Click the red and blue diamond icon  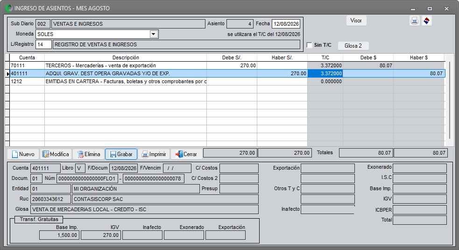[x=426, y=21]
